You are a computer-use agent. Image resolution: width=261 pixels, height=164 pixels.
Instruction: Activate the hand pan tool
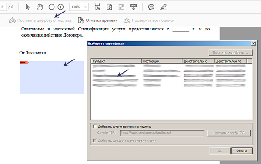click(40, 7)
